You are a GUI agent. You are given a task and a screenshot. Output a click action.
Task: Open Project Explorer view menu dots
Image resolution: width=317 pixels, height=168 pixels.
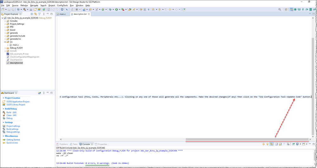[x=44, y=14]
